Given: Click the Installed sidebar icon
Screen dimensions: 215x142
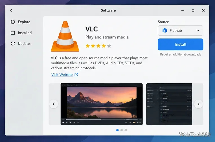Looking at the screenshot, I should click(13, 33).
